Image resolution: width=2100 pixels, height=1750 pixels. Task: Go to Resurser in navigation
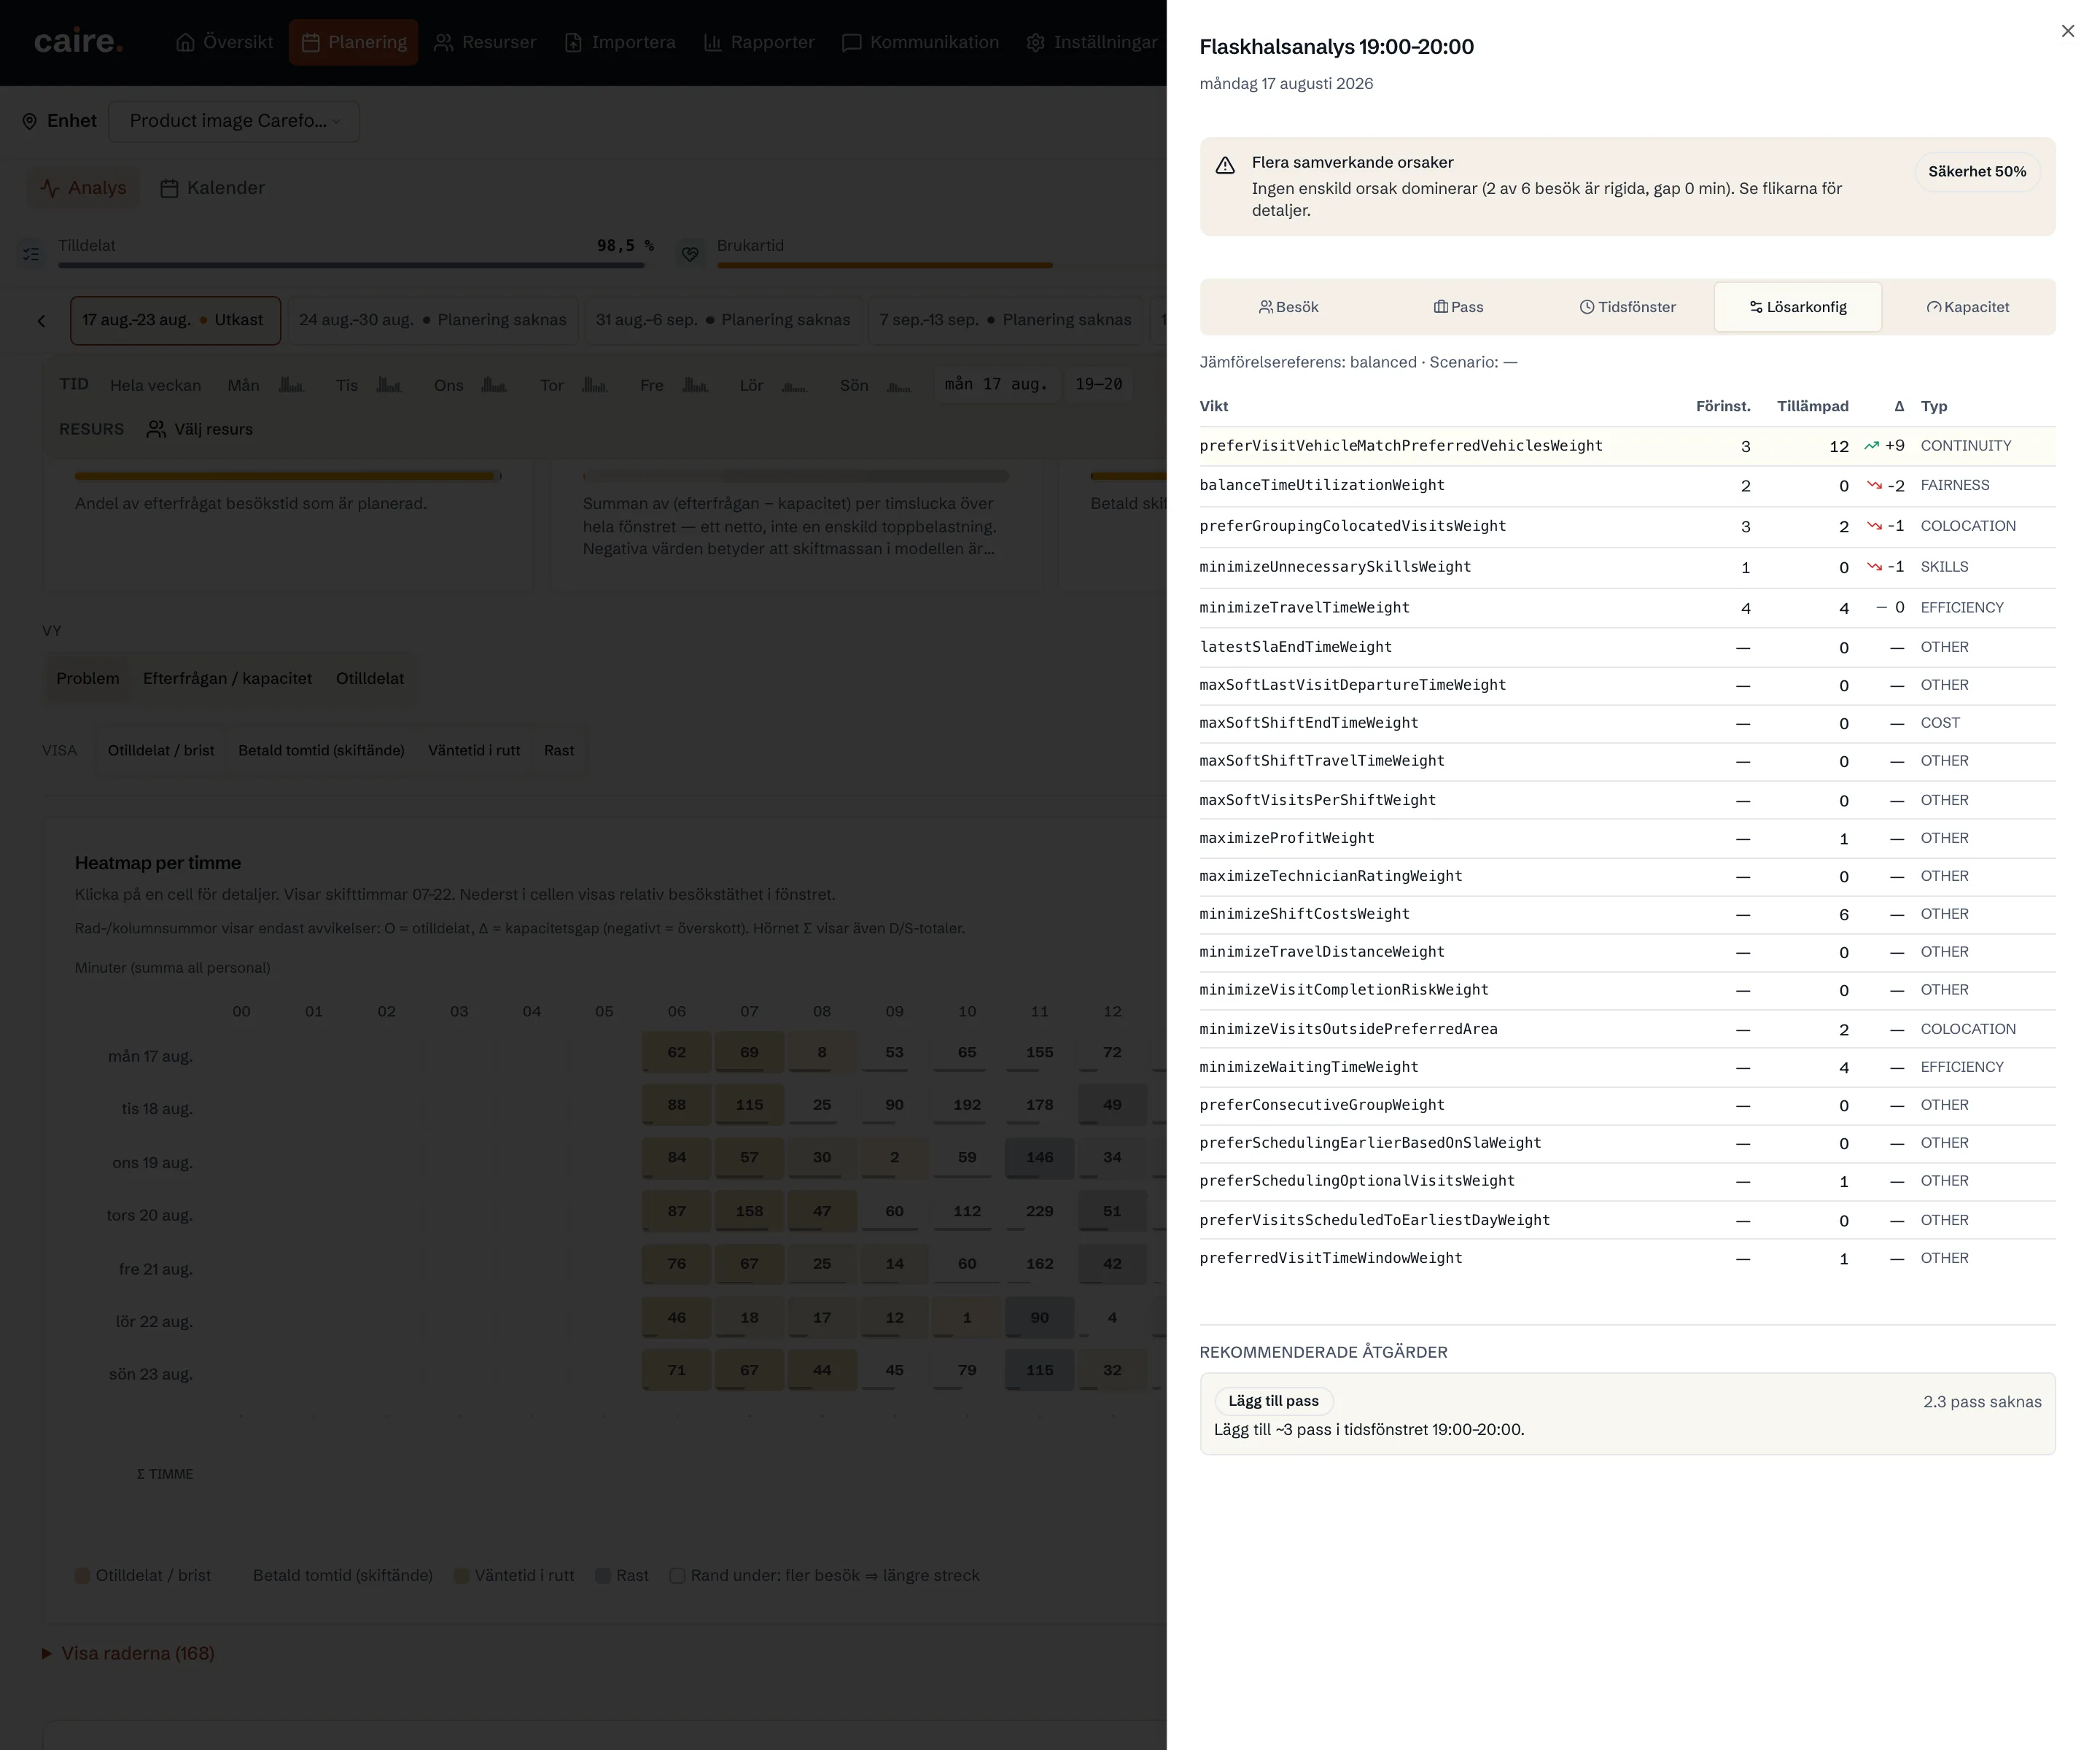click(485, 42)
